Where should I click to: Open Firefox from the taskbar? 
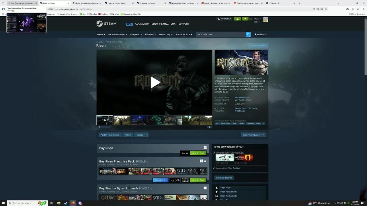click(x=73, y=203)
